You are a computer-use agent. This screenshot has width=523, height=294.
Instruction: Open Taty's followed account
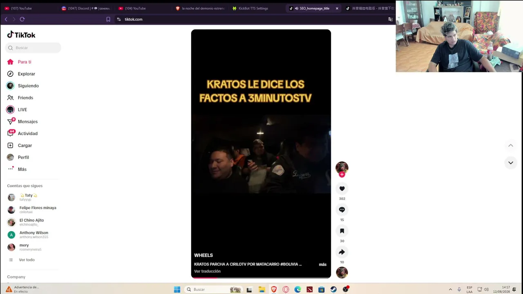29,197
